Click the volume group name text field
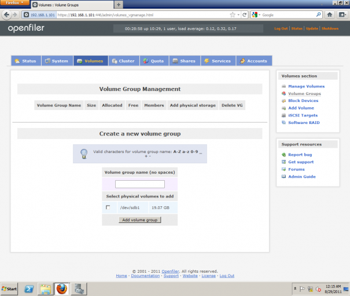Screen dimensions: 350x296 click(140, 184)
